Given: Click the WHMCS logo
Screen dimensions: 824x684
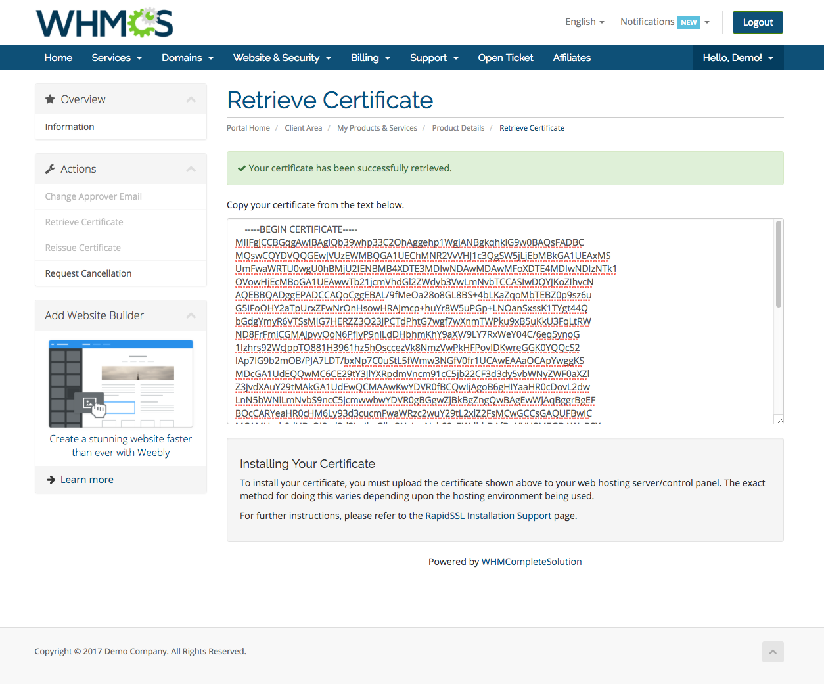Looking at the screenshot, I should pyautogui.click(x=104, y=23).
